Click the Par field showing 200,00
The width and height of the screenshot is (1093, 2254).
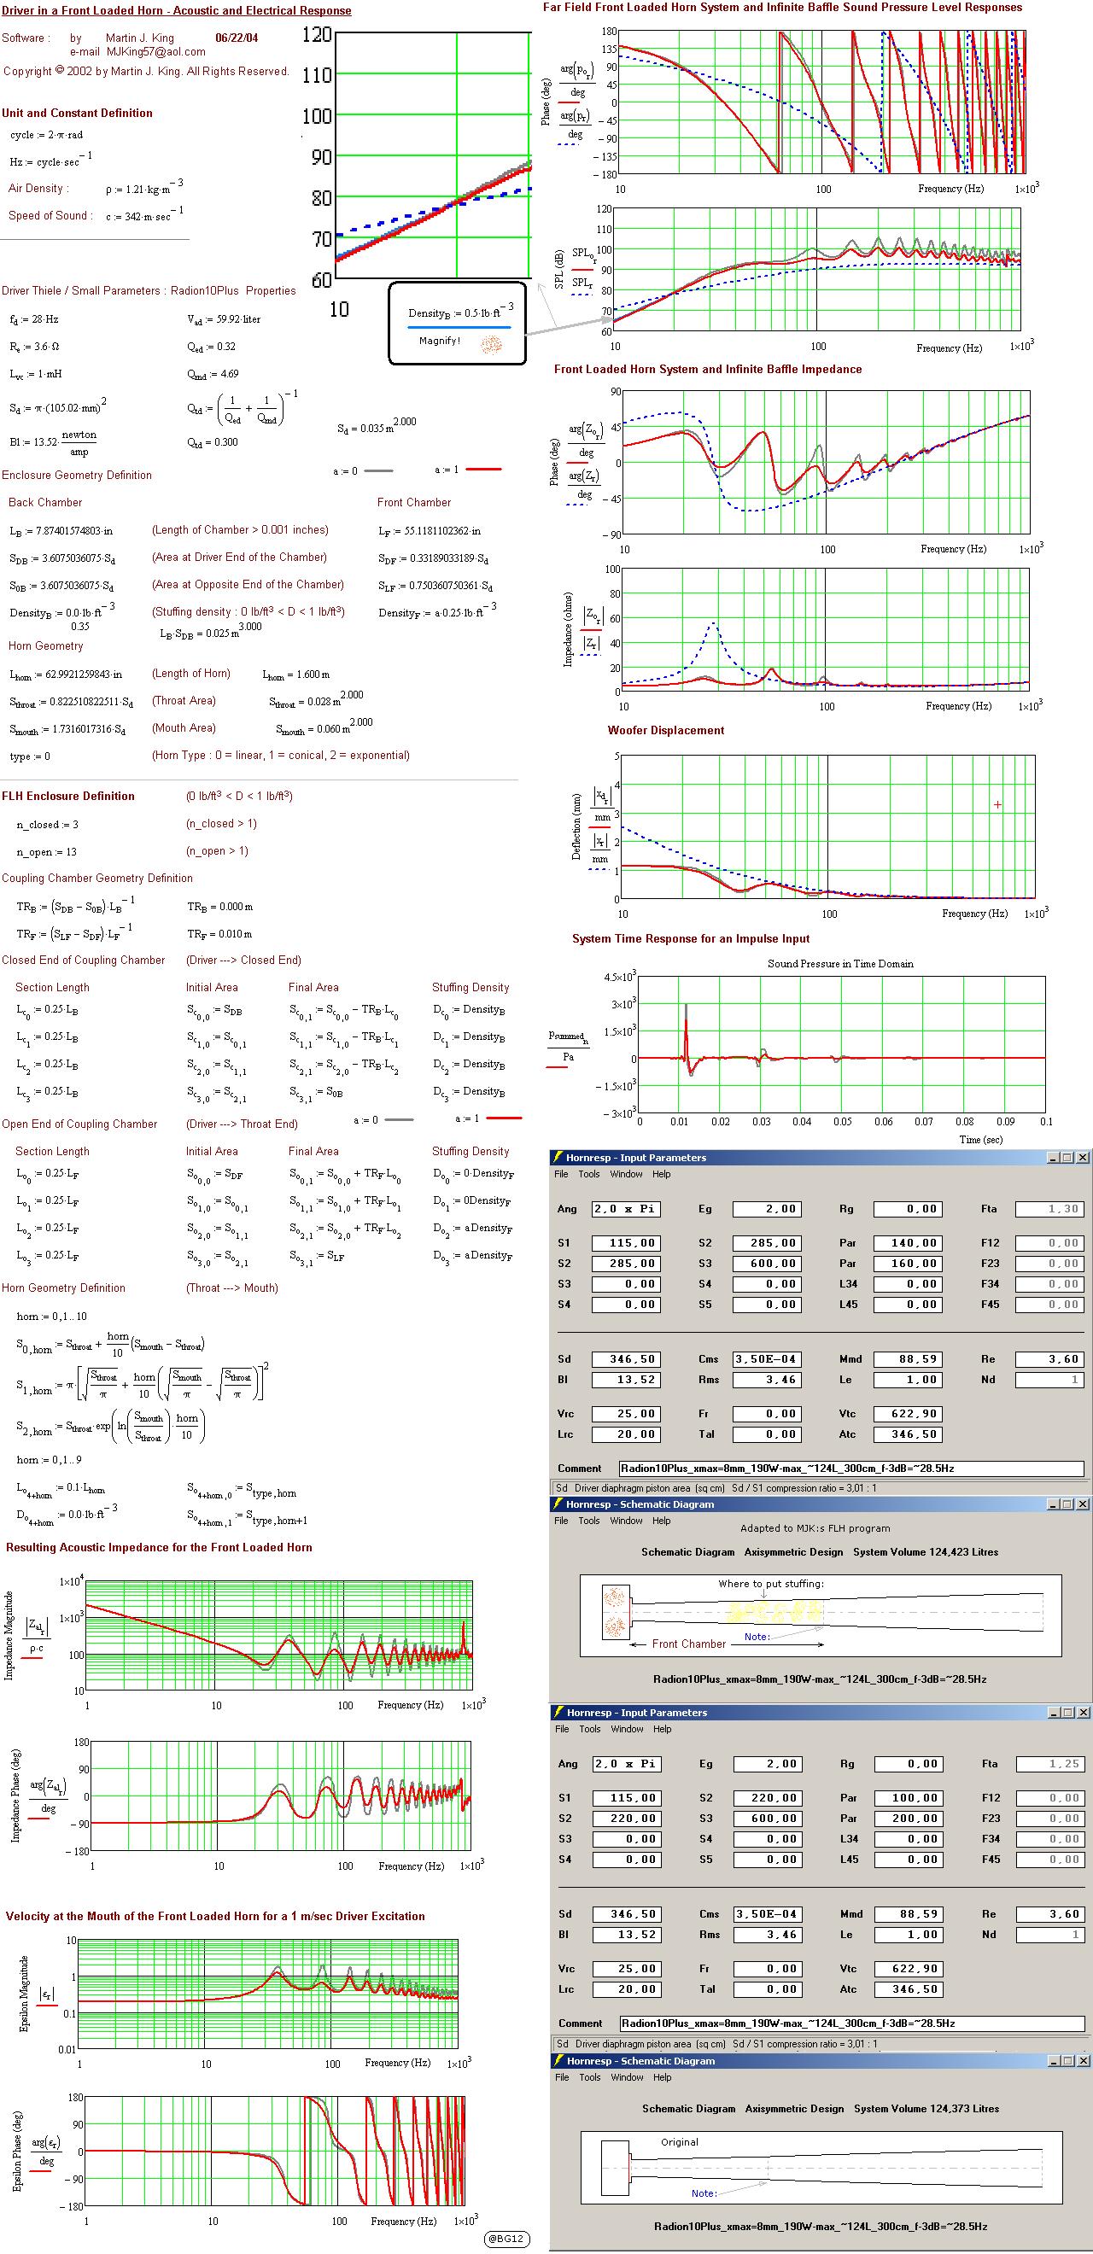tap(909, 1819)
